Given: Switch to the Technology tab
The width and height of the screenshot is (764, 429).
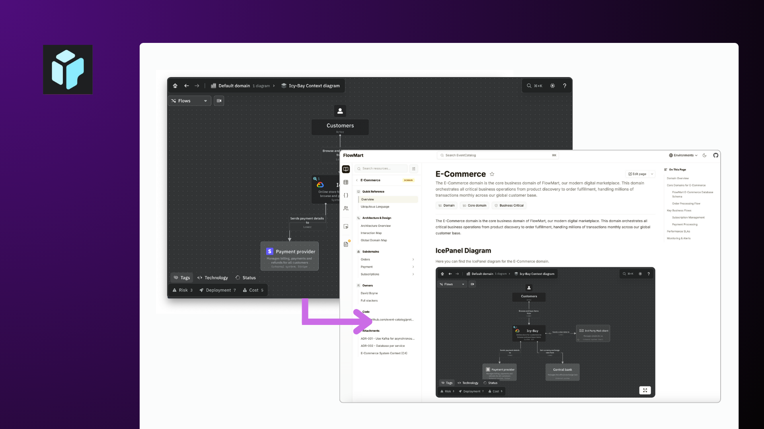Looking at the screenshot, I should (213, 278).
